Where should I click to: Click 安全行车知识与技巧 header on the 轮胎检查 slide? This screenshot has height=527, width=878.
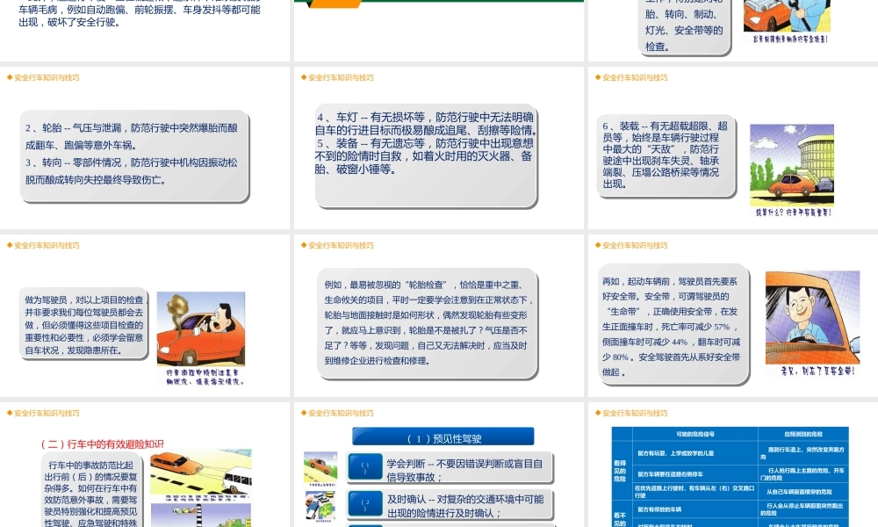tap(341, 245)
